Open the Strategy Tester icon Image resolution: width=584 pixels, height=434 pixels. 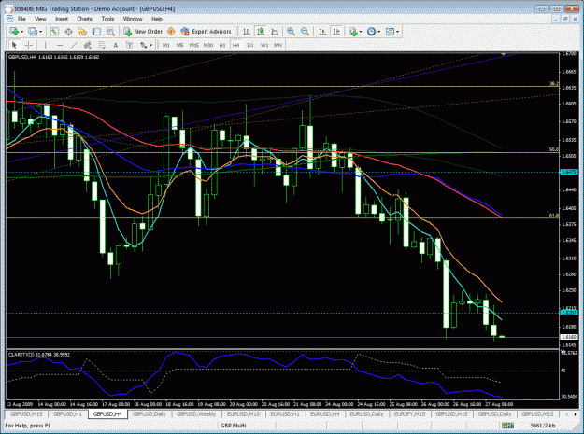pyautogui.click(x=110, y=32)
